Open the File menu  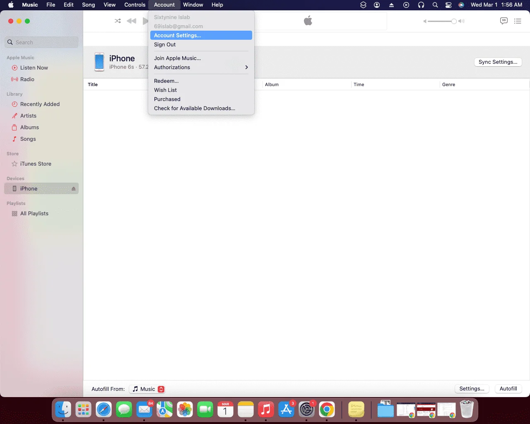[51, 5]
